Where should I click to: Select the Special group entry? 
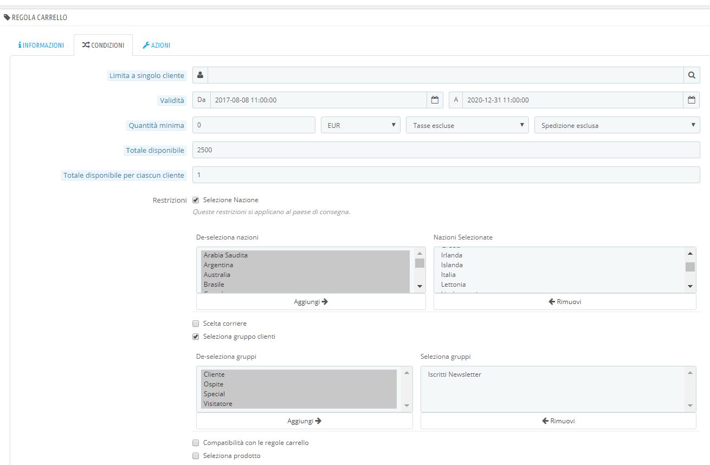(299, 394)
